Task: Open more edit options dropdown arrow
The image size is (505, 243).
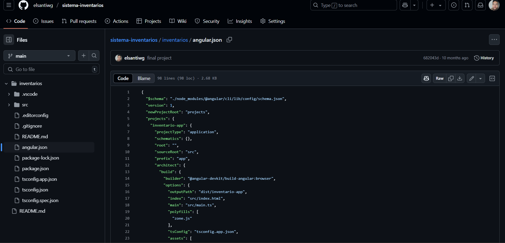Action: point(480,78)
